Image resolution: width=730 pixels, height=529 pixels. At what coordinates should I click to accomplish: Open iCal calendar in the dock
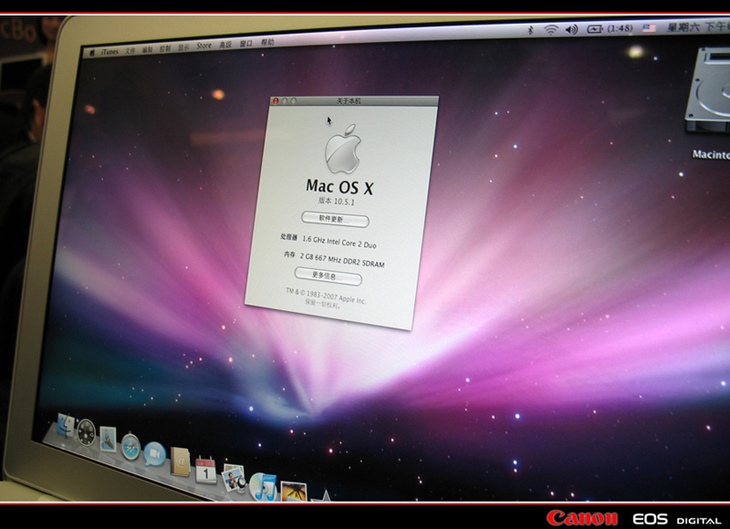[206, 471]
